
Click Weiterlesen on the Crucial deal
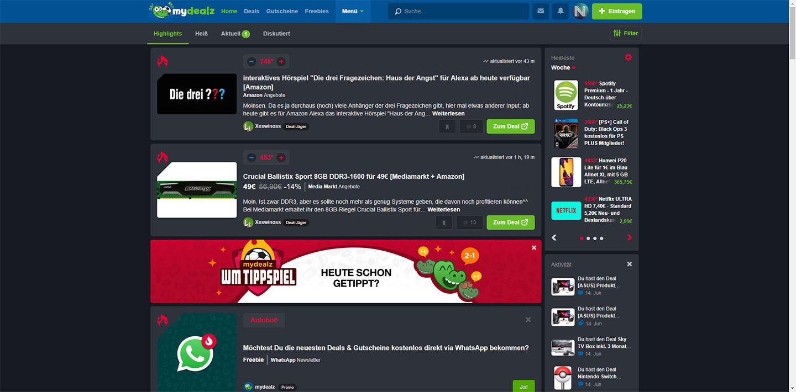(x=443, y=209)
